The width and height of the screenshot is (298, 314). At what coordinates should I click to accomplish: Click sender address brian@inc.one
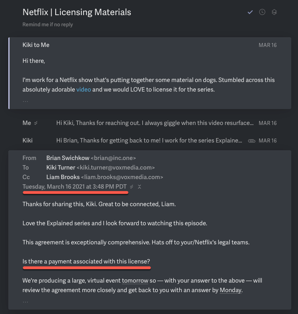click(x=113, y=158)
